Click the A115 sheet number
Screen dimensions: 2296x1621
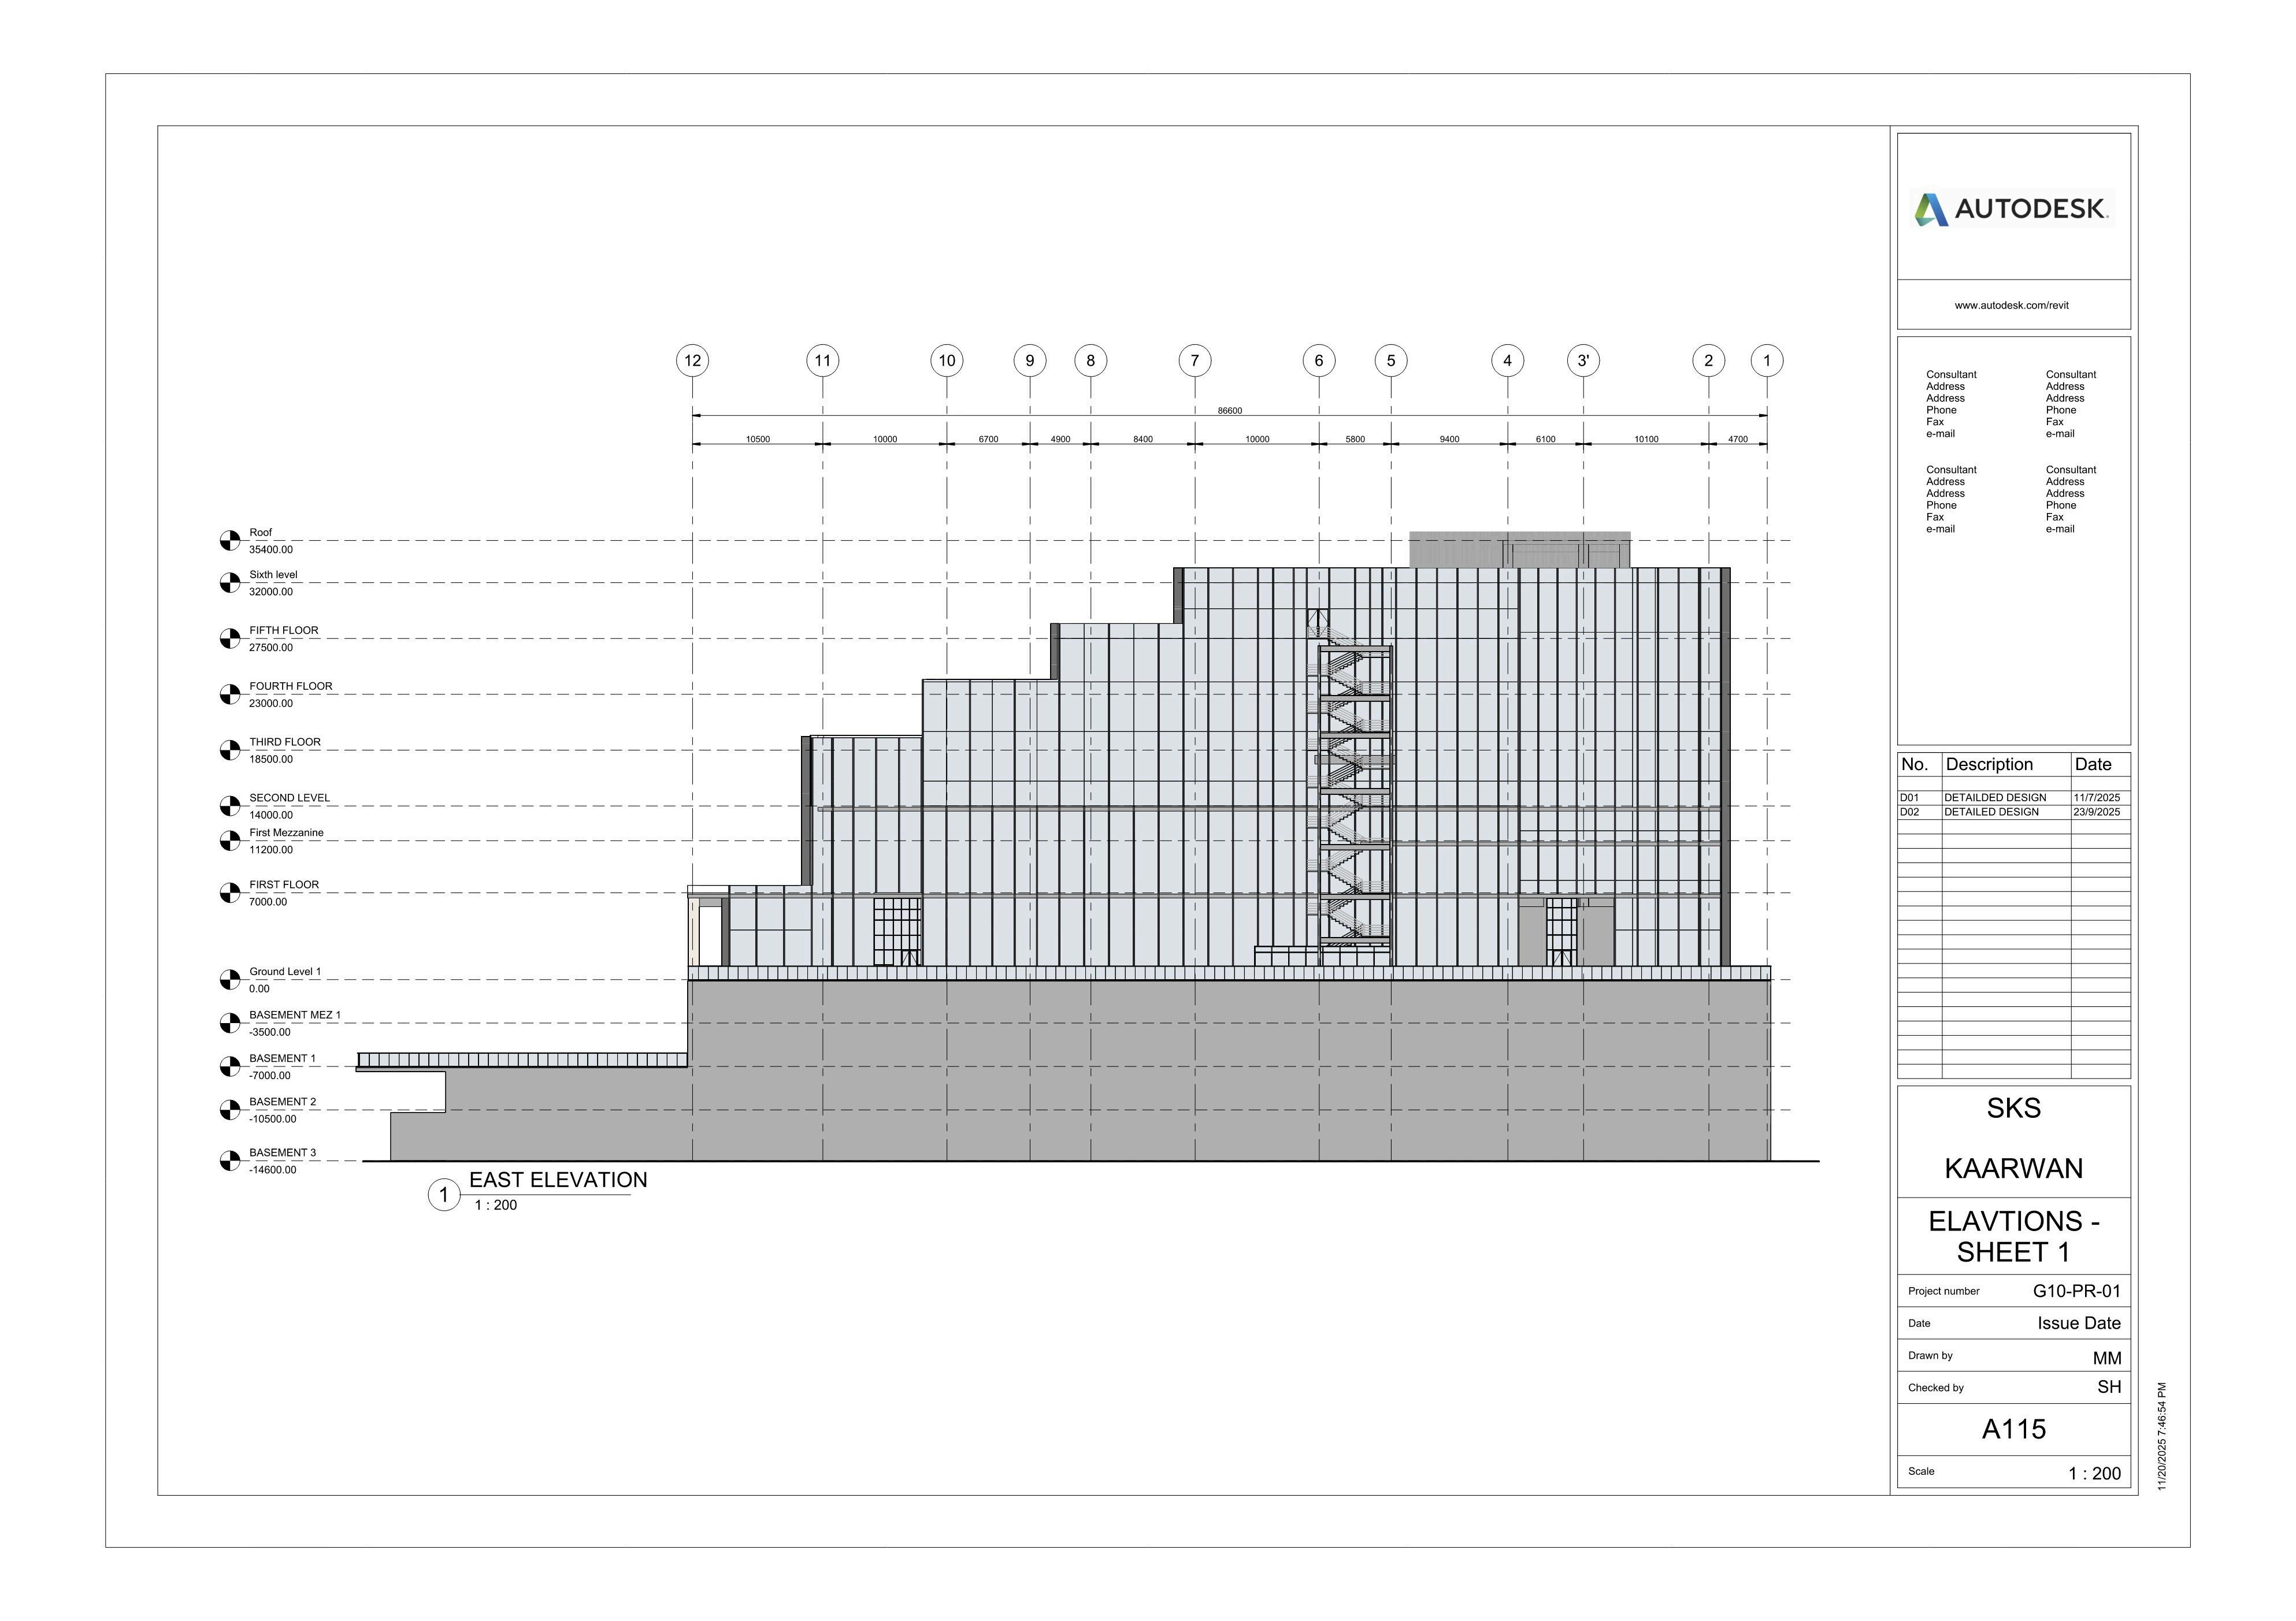pos(2013,1429)
